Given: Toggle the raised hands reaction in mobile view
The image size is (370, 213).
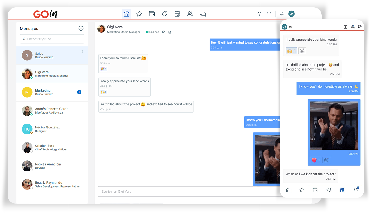Looking at the screenshot, I should tap(291, 51).
